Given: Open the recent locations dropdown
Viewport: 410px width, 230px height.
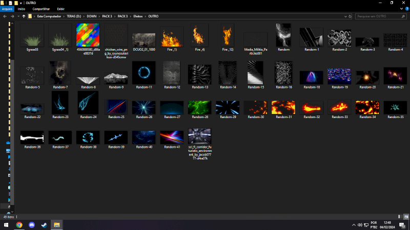Looking at the screenshot, I should [x=18, y=16].
